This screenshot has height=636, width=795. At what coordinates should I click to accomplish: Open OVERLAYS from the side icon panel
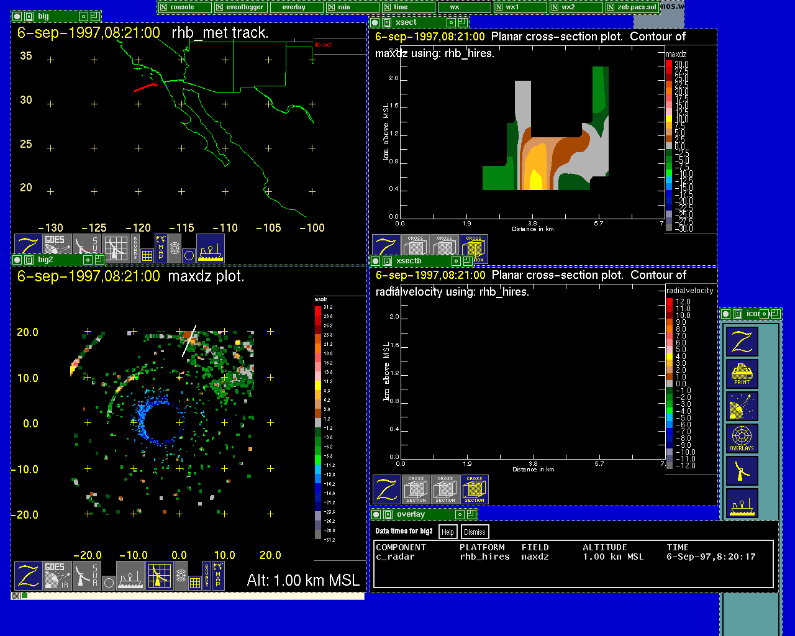[x=742, y=438]
